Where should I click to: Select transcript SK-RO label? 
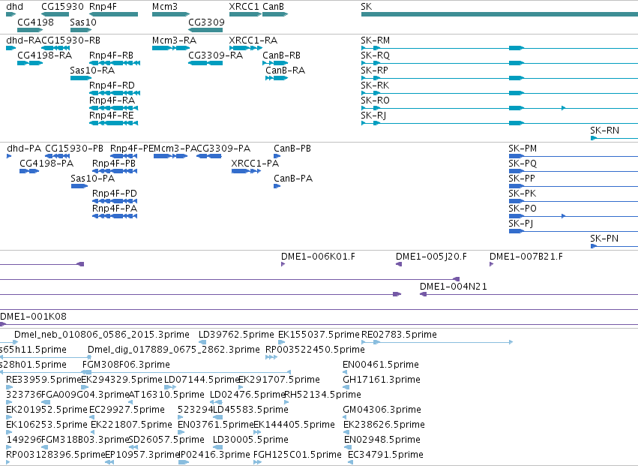pyautogui.click(x=375, y=101)
